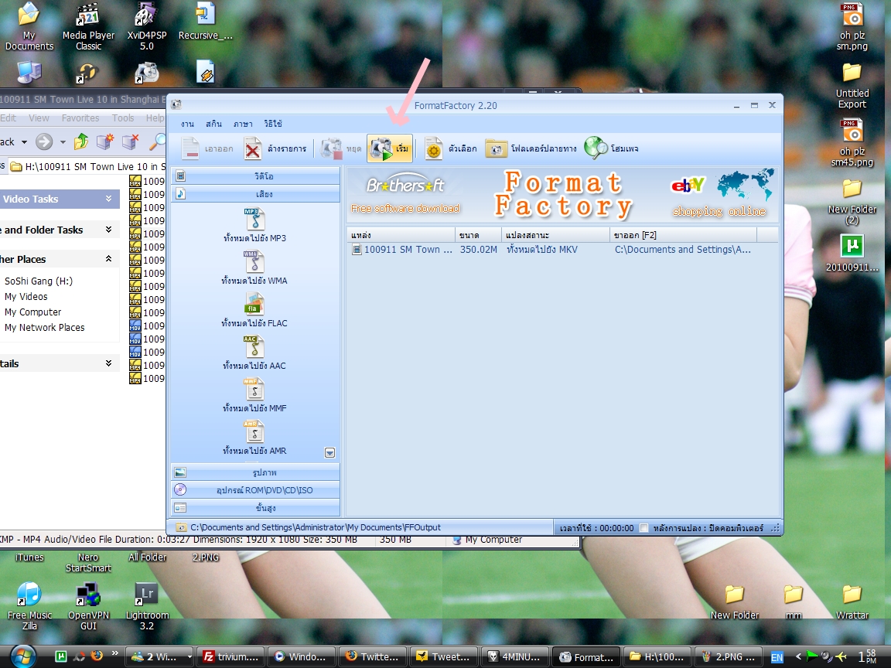The height and width of the screenshot is (668, 891).
Task: Open OpenVPN GUI desktop icon
Action: coord(89,606)
